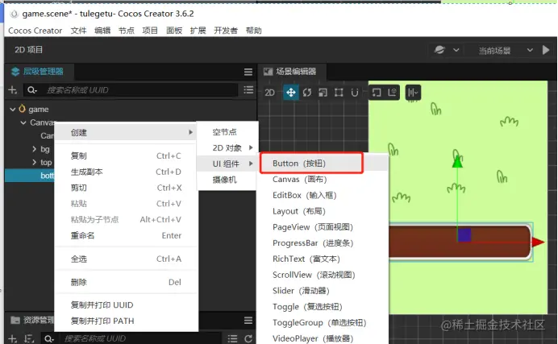Image resolution: width=558 pixels, height=344 pixels.
Task: Toggle the pivot/center gizmo icon
Action: 376,93
